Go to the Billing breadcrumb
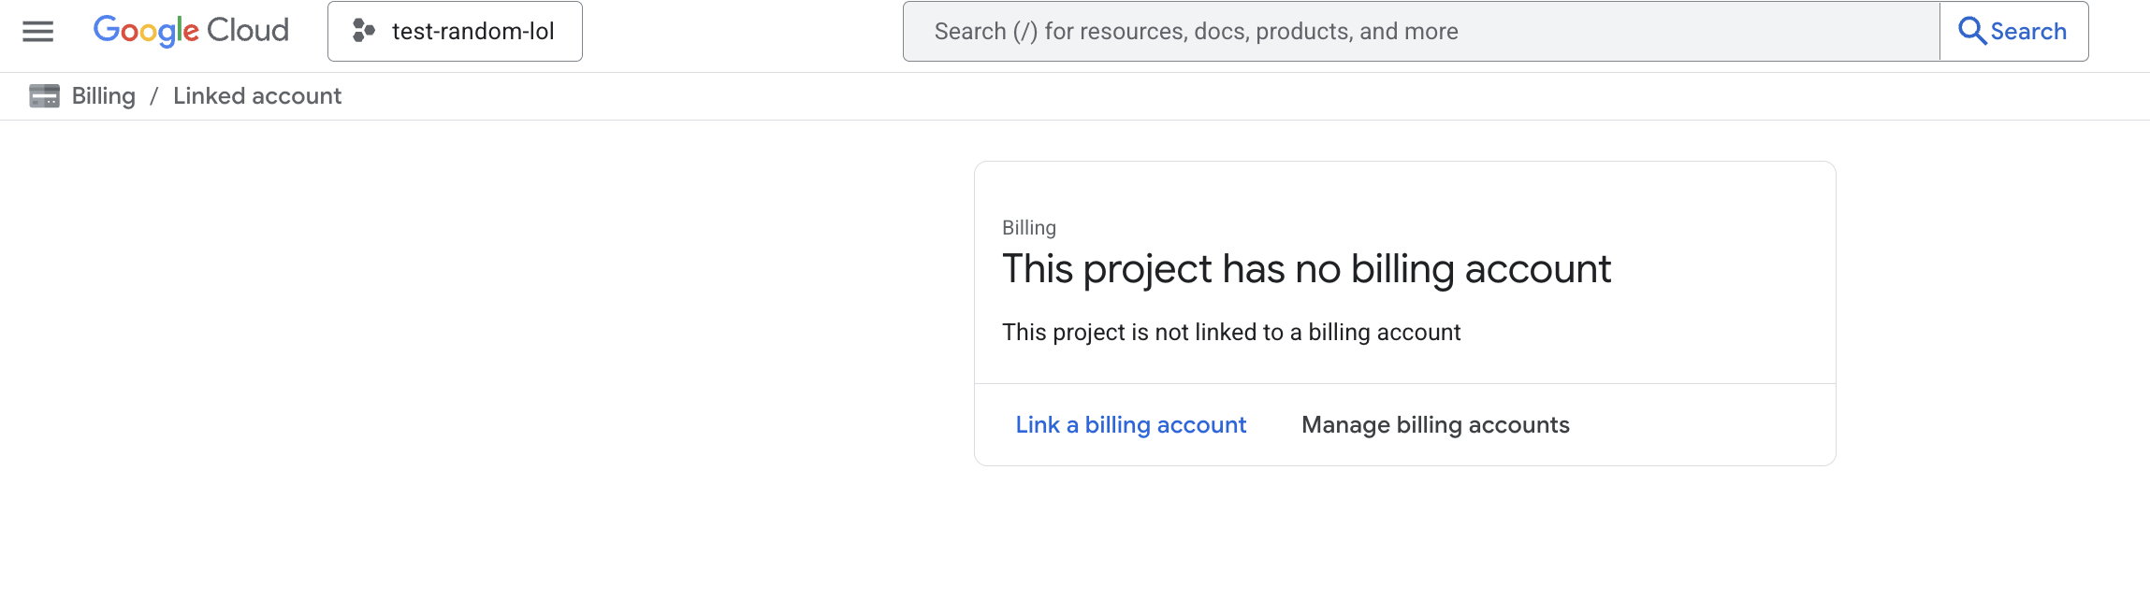This screenshot has width=2150, height=613. click(x=104, y=96)
